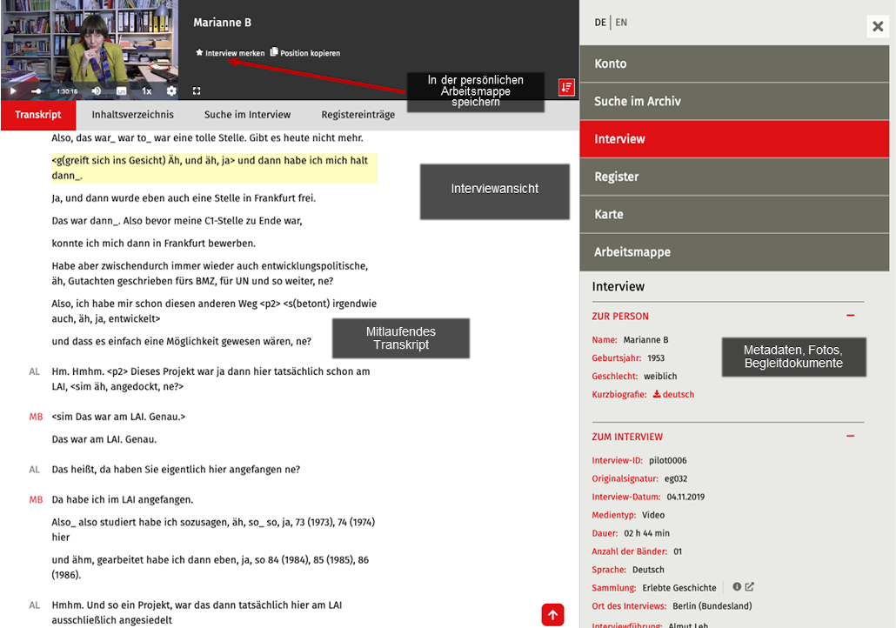
Task: Open the Karte sidebar menu
Action: (x=734, y=214)
